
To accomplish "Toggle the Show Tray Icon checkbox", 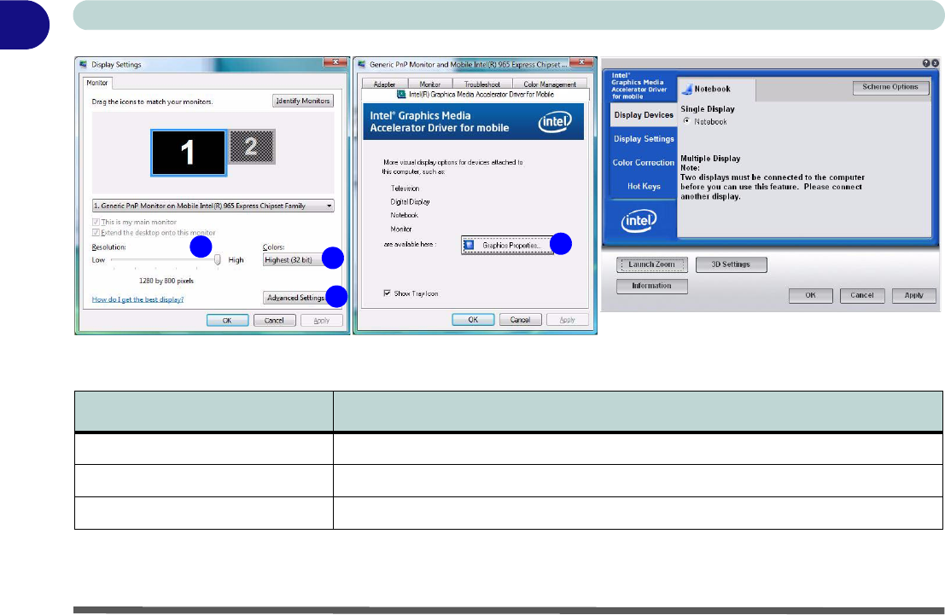I will [x=387, y=293].
